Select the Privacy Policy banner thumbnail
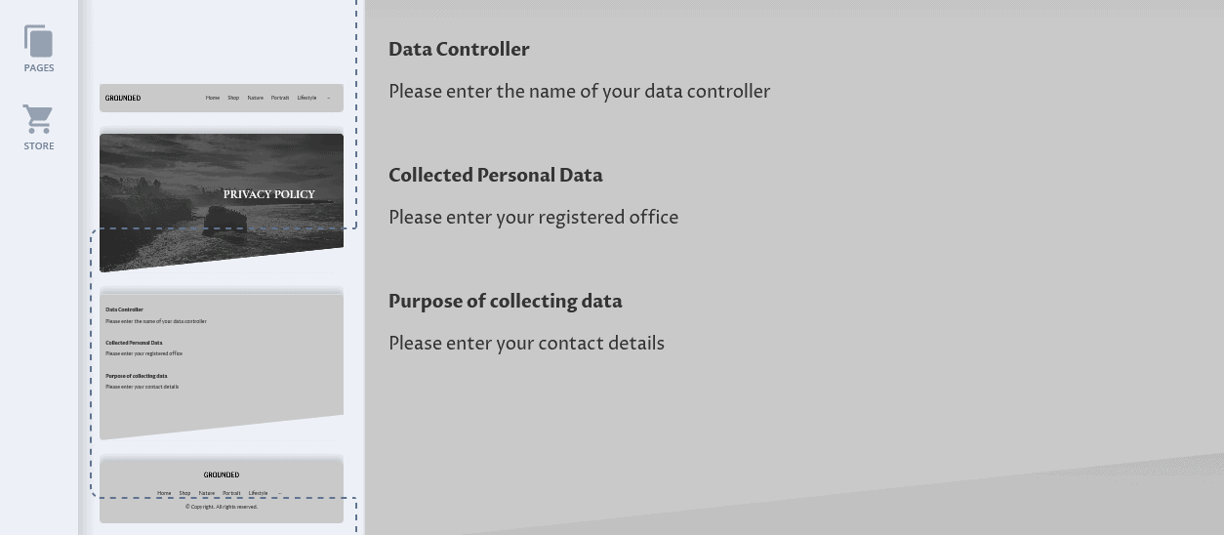Image resolution: width=1224 pixels, height=535 pixels. pyautogui.click(x=222, y=202)
